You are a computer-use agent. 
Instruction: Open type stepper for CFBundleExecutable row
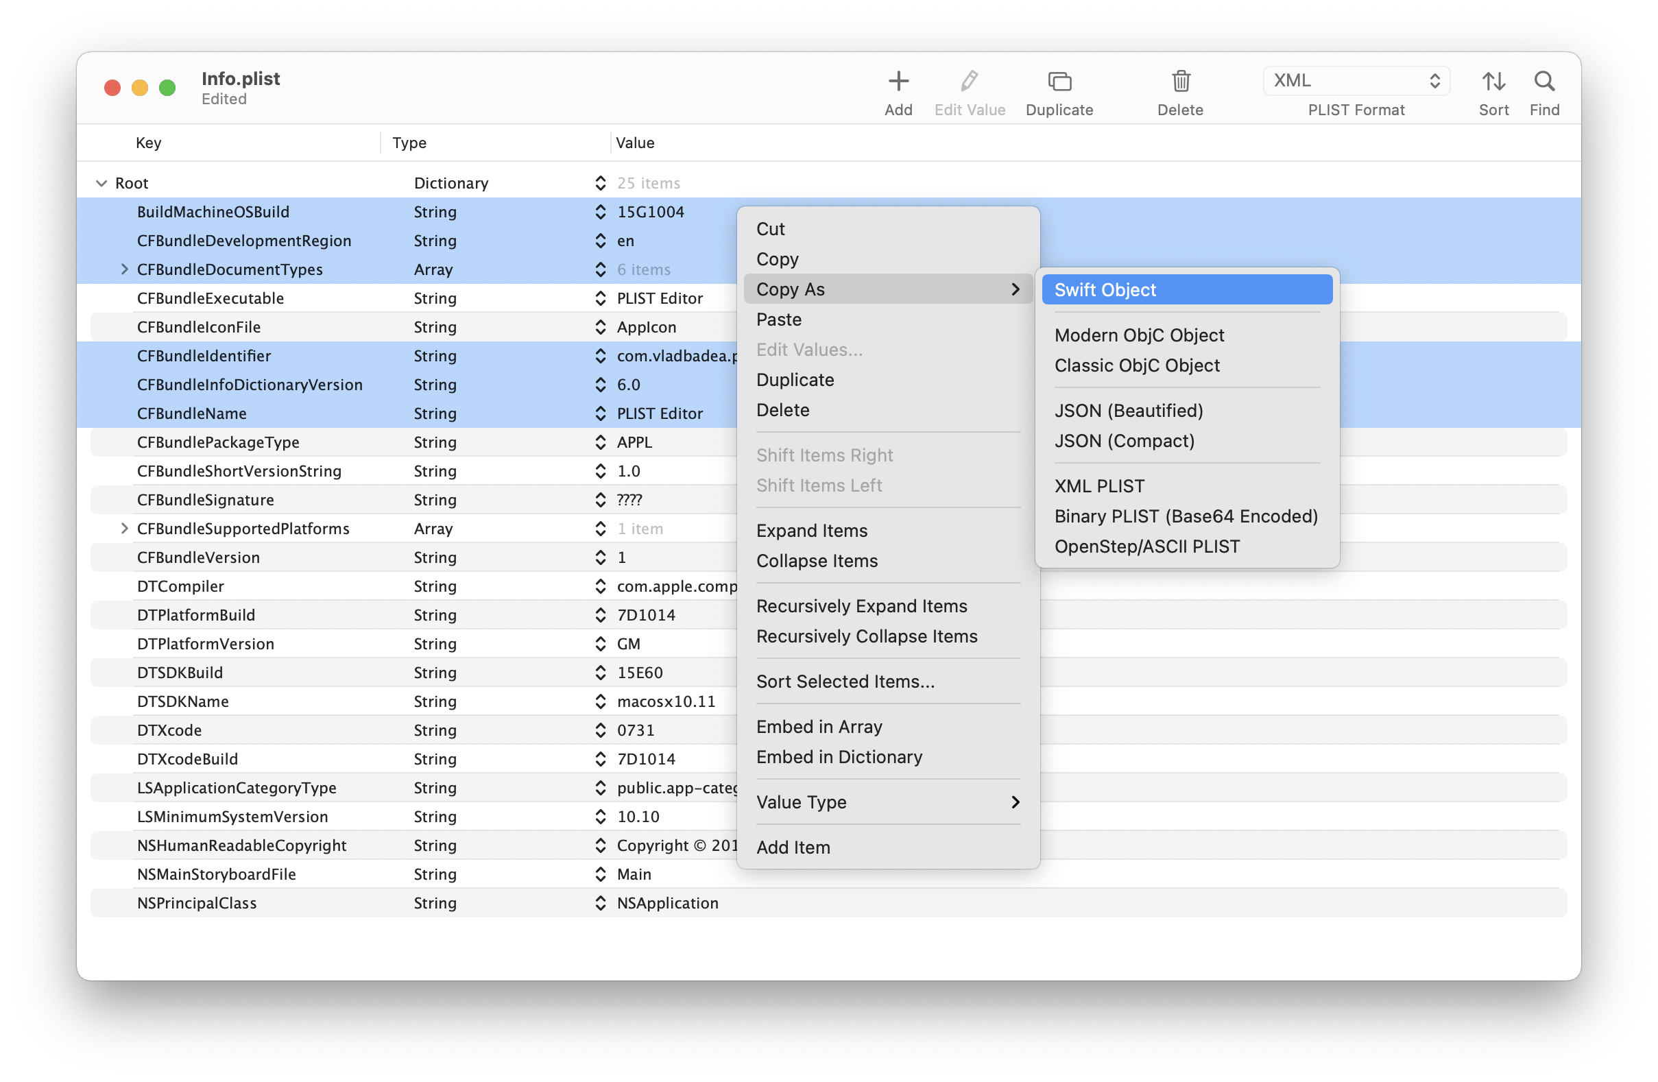click(600, 298)
